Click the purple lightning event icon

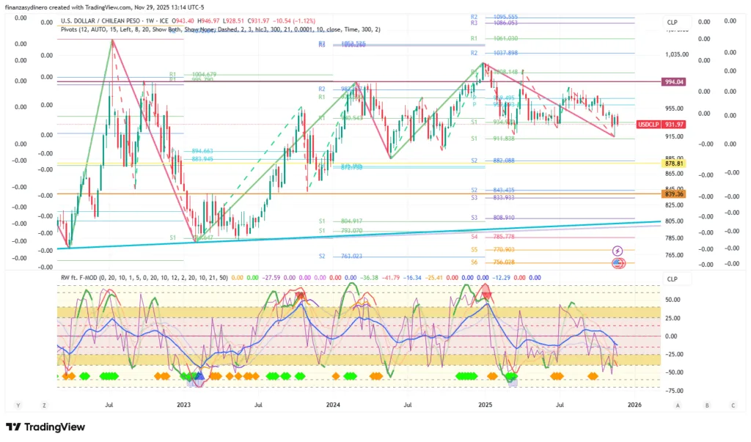618,251
